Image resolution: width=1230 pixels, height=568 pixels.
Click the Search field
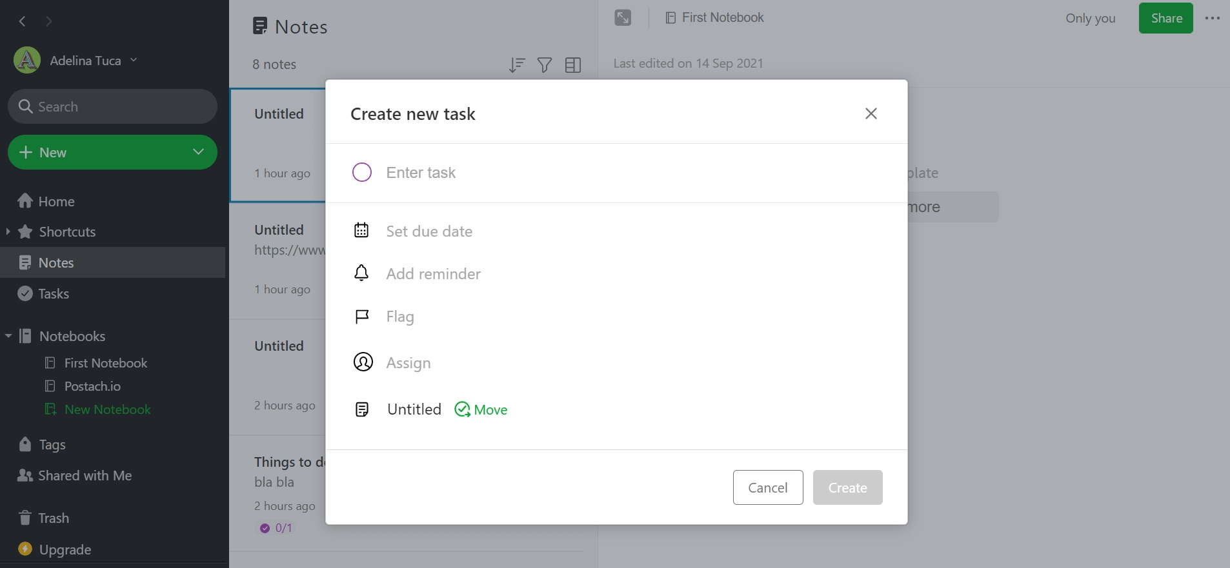tap(112, 106)
